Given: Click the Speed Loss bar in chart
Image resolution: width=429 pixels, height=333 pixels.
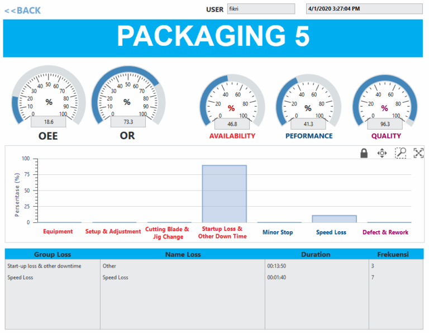Looking at the screenshot, I should coord(334,218).
